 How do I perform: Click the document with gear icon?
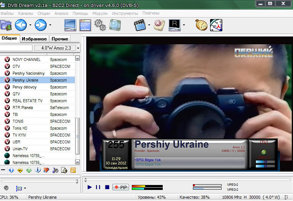click(x=64, y=170)
